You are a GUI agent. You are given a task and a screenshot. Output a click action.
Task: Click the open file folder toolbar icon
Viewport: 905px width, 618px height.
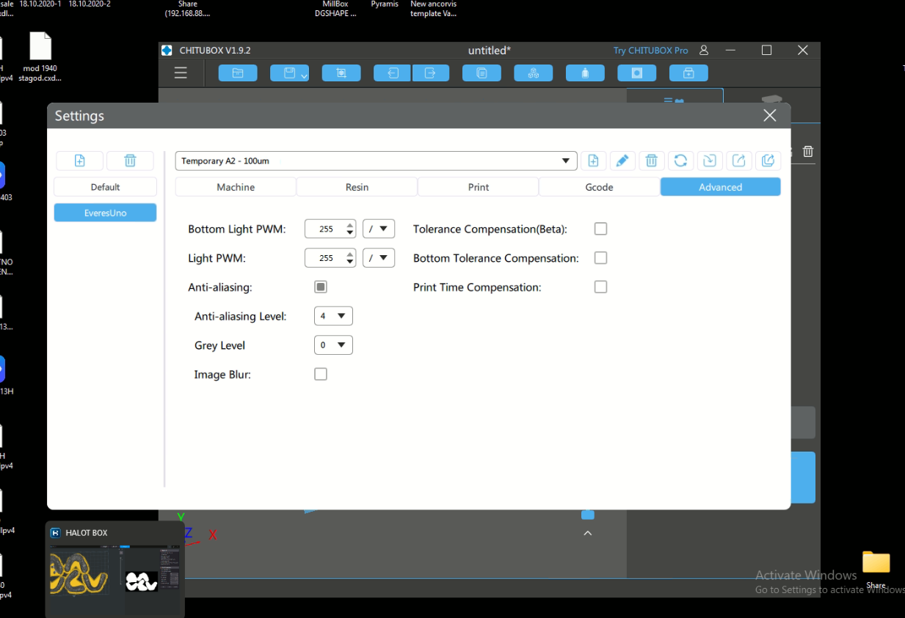[238, 73]
